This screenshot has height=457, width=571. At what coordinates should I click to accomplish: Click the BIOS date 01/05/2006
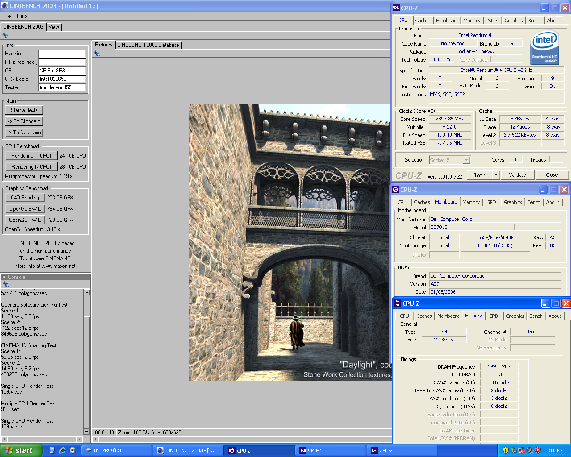click(x=495, y=292)
